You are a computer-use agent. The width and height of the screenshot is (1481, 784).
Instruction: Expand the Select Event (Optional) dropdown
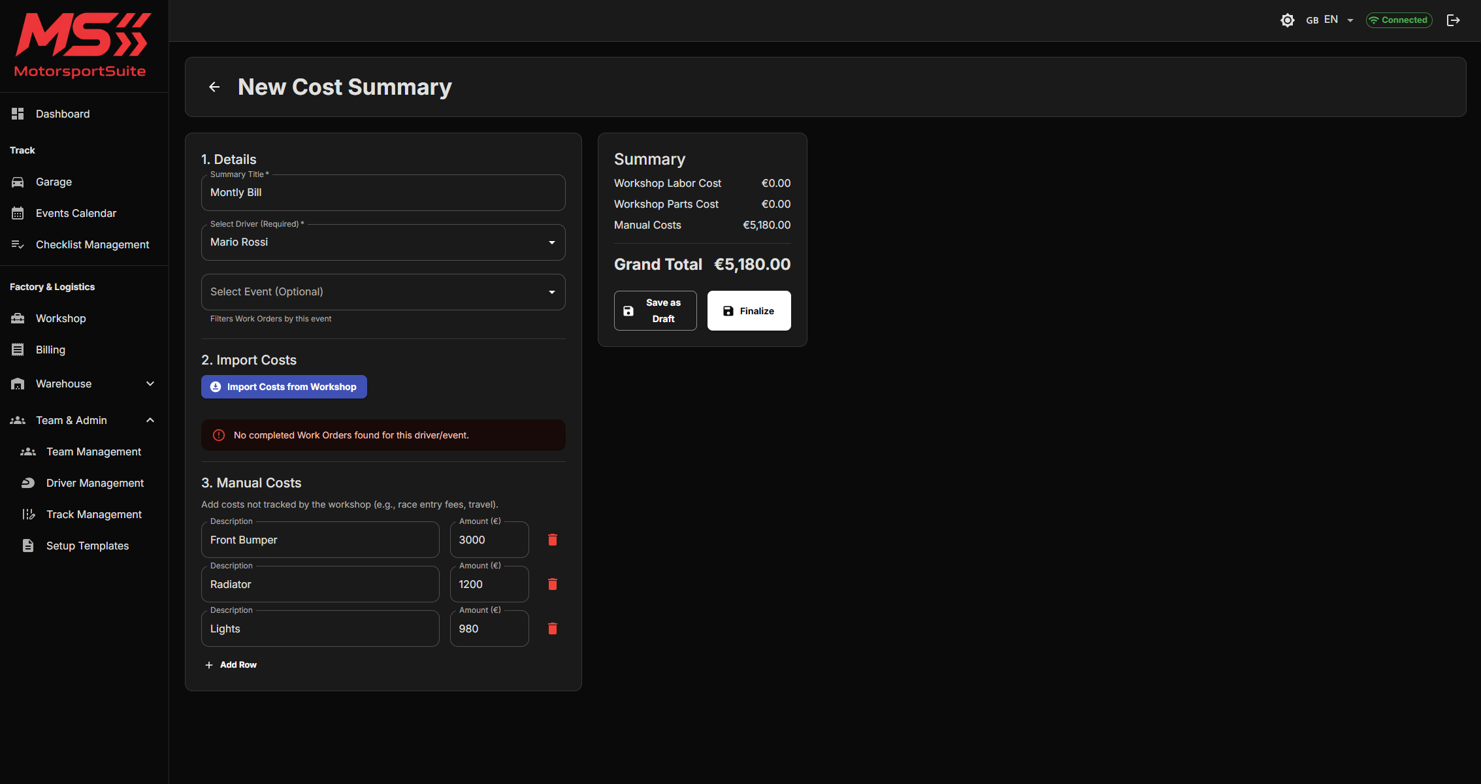tap(383, 292)
